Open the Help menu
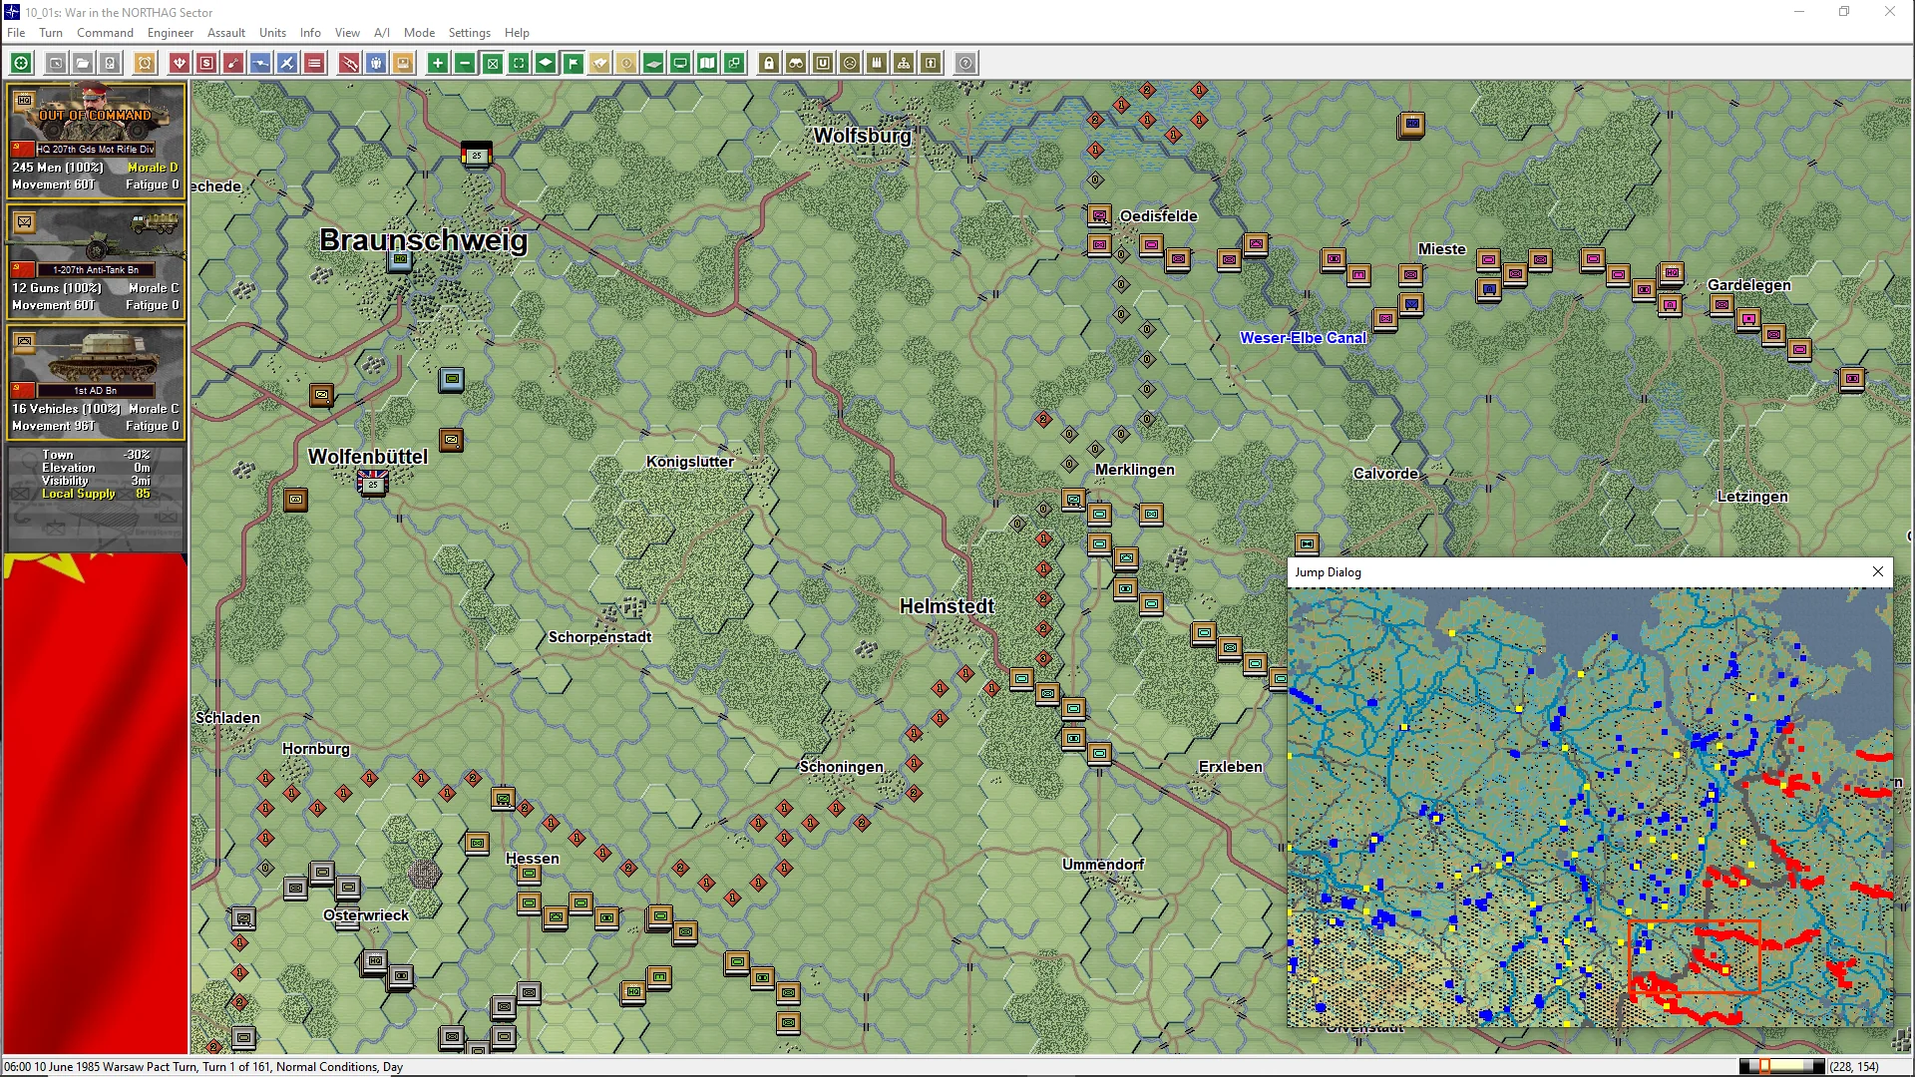Image resolution: width=1915 pixels, height=1077 pixels. point(517,33)
